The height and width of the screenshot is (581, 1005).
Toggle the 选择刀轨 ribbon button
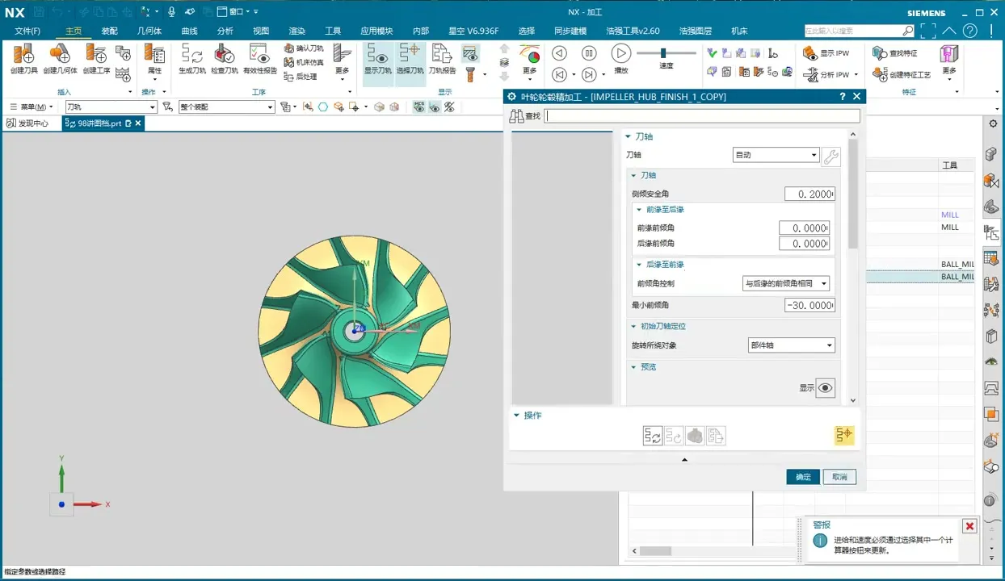tap(410, 57)
